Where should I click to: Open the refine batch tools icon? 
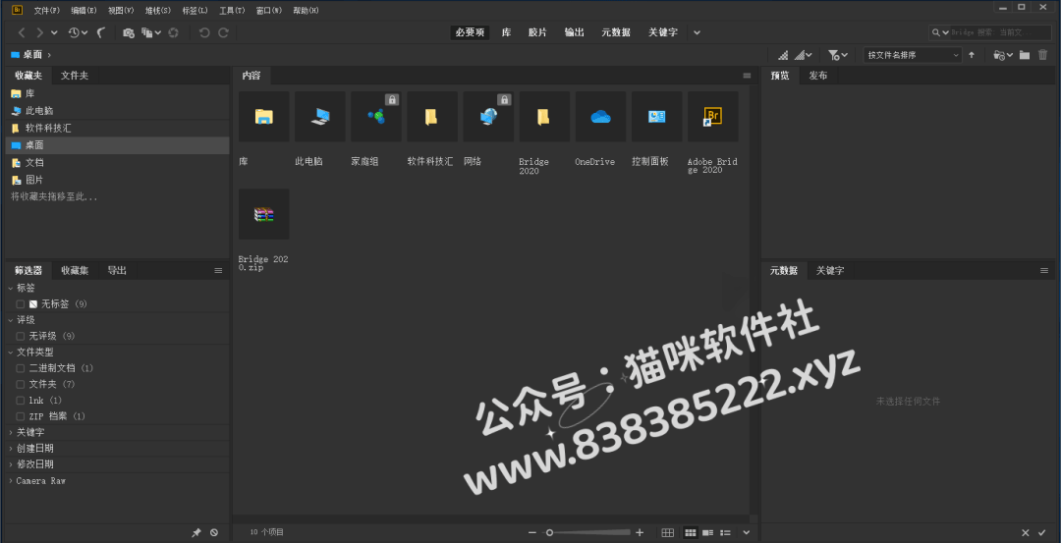tap(151, 32)
